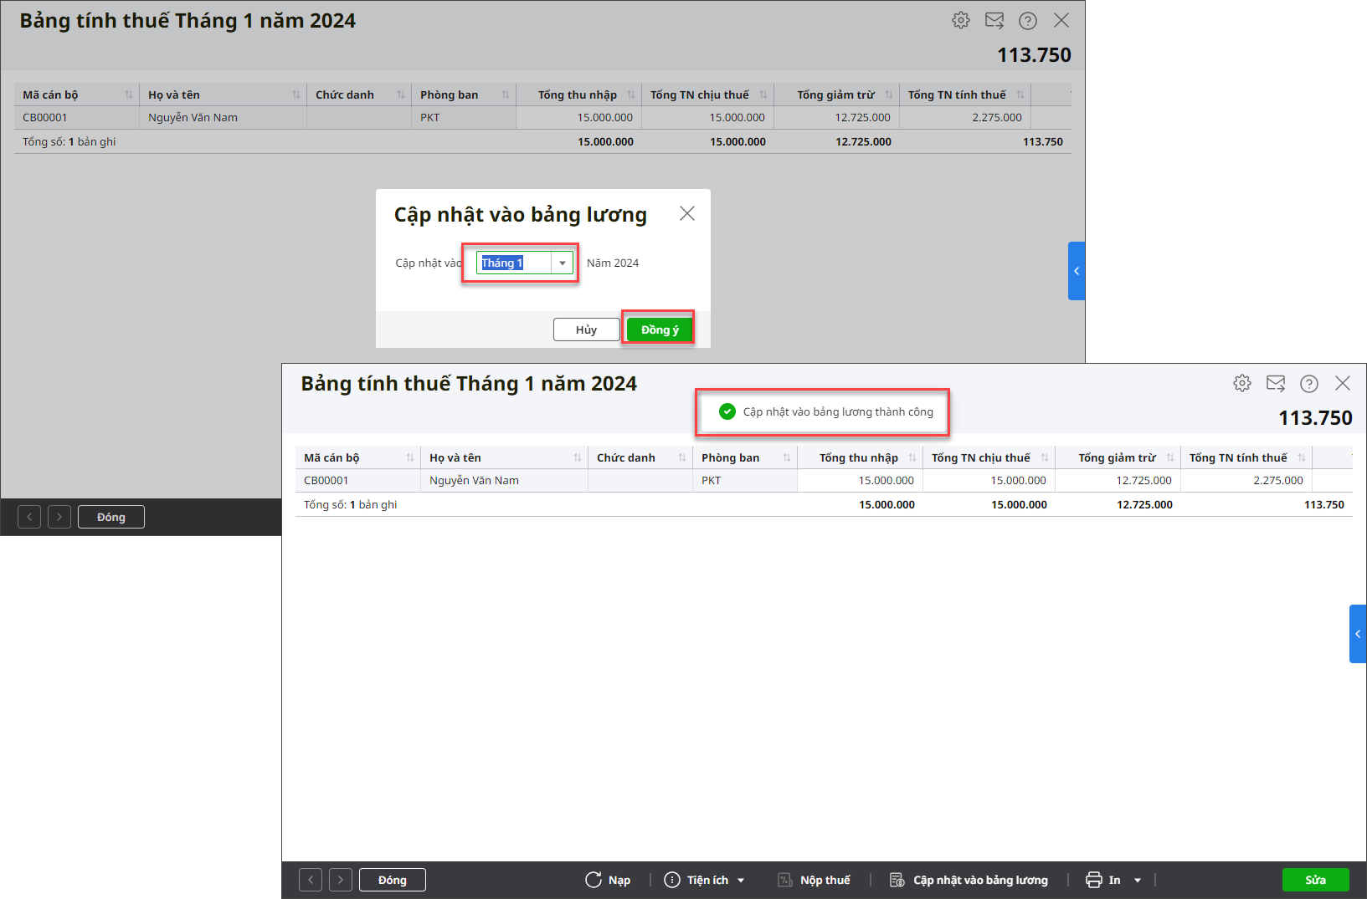Expand the Tiện ích dropdown menu
Image resolution: width=1367 pixels, height=899 pixels.
click(741, 880)
